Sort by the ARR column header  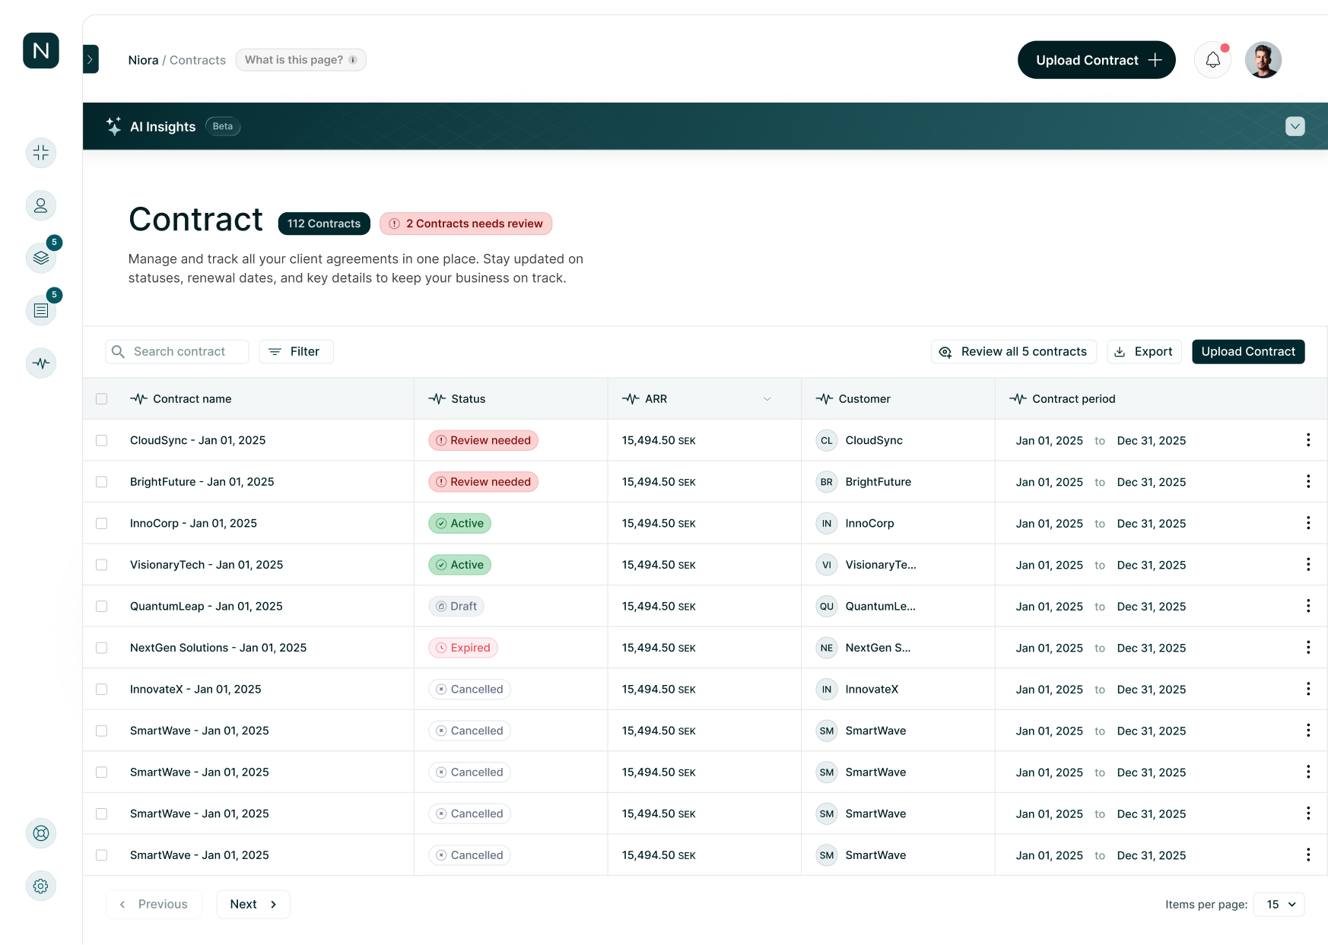[x=656, y=399]
